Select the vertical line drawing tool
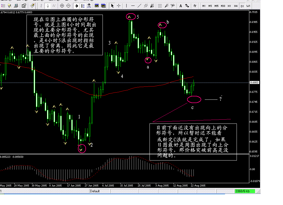The width and height of the screenshot is (283, 205). point(126,6)
